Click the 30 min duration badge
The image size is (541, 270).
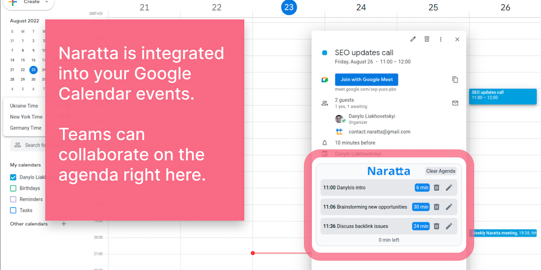coord(421,207)
